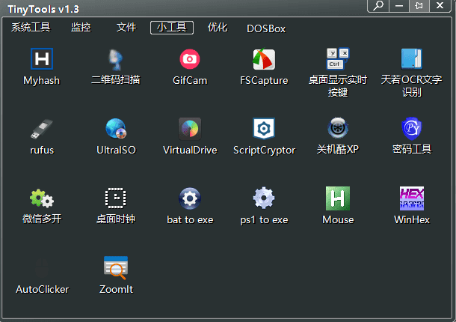
Task: Switch to the 系统工具 tab
Action: point(31,28)
